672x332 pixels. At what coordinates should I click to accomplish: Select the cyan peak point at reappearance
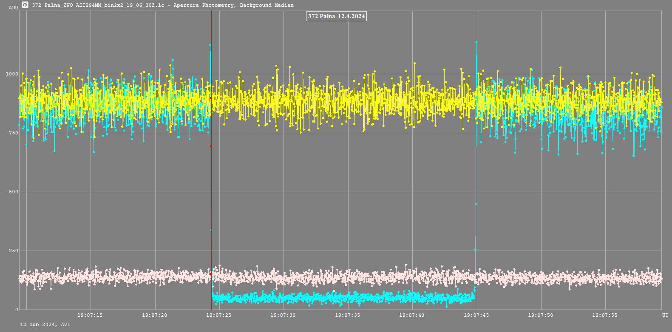(476, 42)
